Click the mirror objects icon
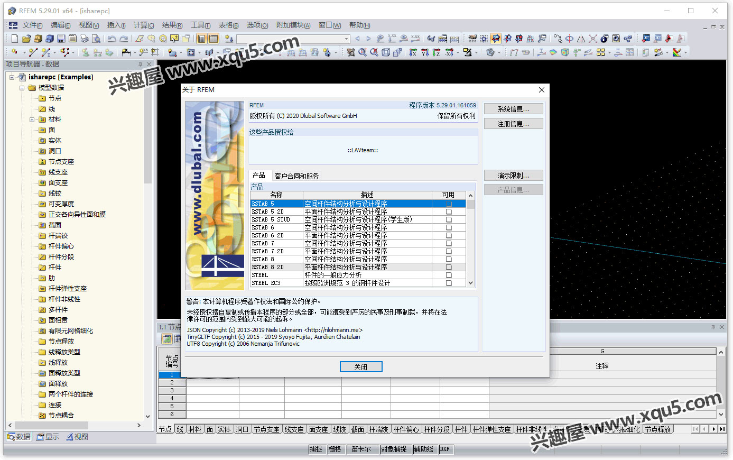The image size is (733, 460). 581,39
